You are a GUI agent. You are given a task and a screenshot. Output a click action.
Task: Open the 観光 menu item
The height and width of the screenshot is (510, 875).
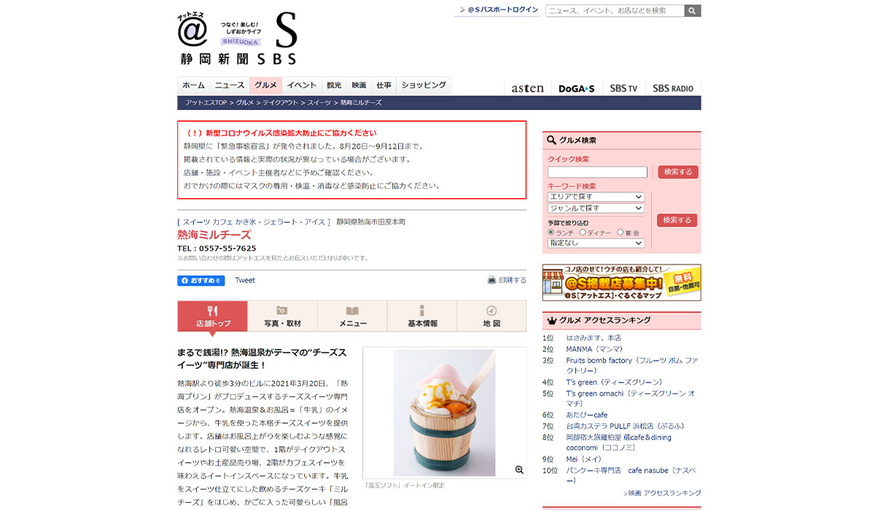(x=334, y=85)
